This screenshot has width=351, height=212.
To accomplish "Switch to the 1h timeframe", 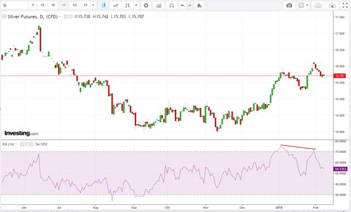I will tap(53, 5).
